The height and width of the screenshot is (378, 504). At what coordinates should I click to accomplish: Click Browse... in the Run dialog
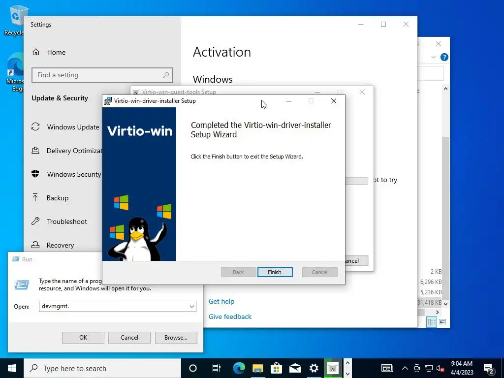176,338
